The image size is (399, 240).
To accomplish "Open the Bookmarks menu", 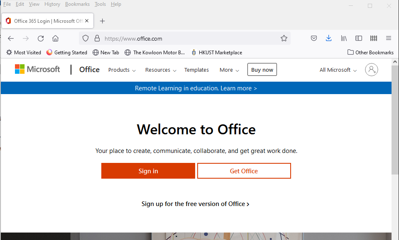I will coord(77,4).
